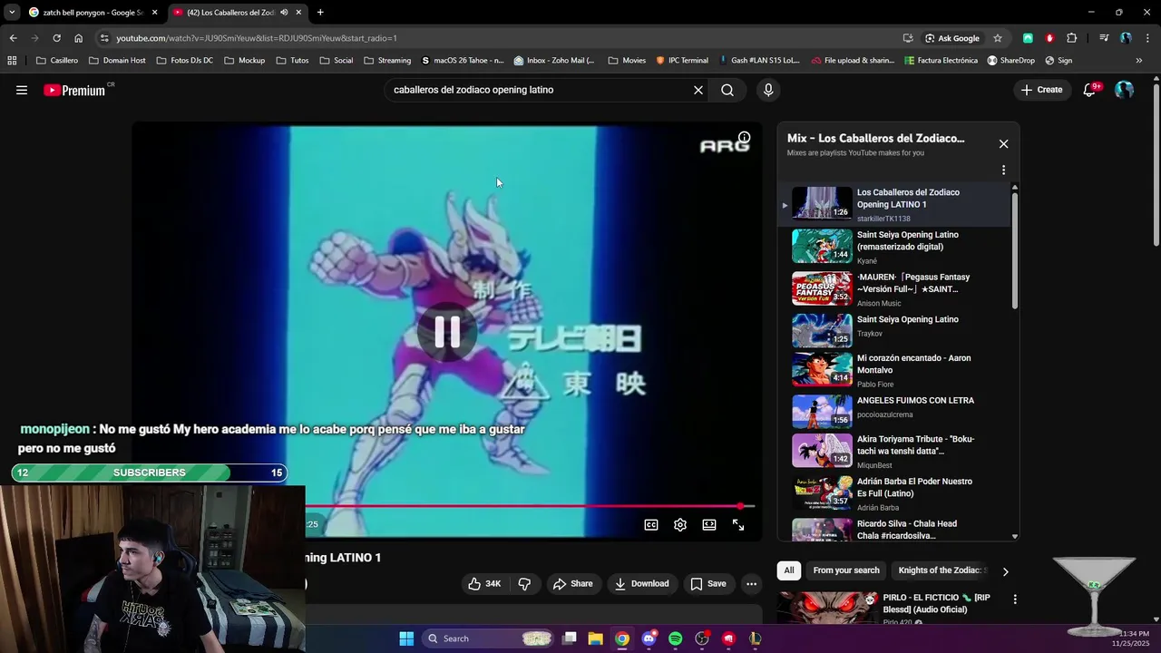Open the Chrome extensions puzzle icon
This screenshot has height=653, width=1161.
[x=1072, y=38]
